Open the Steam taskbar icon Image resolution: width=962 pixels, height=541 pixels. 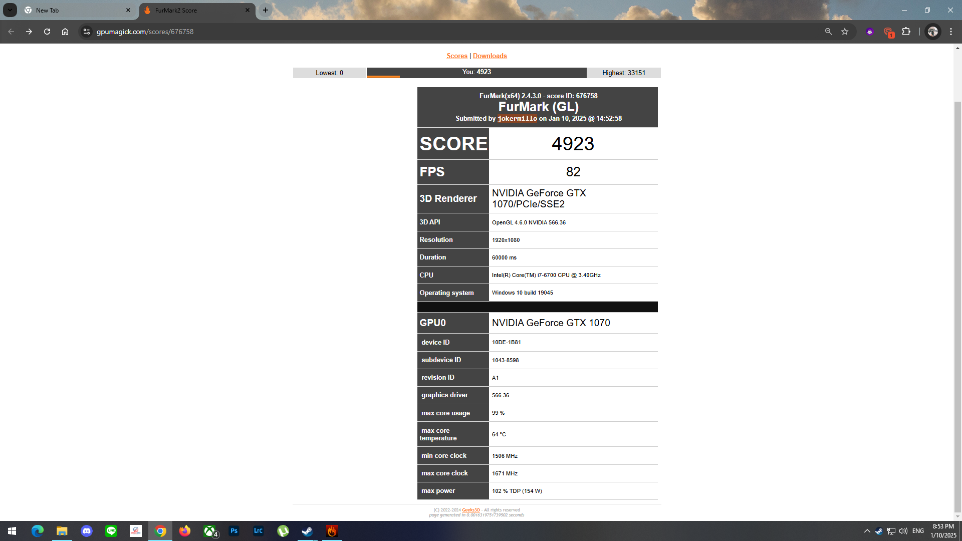[x=307, y=531]
